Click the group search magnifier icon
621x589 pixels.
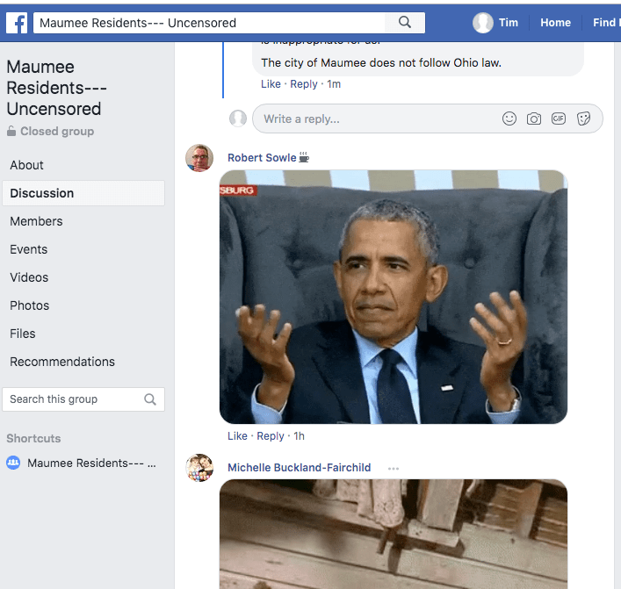(x=150, y=399)
